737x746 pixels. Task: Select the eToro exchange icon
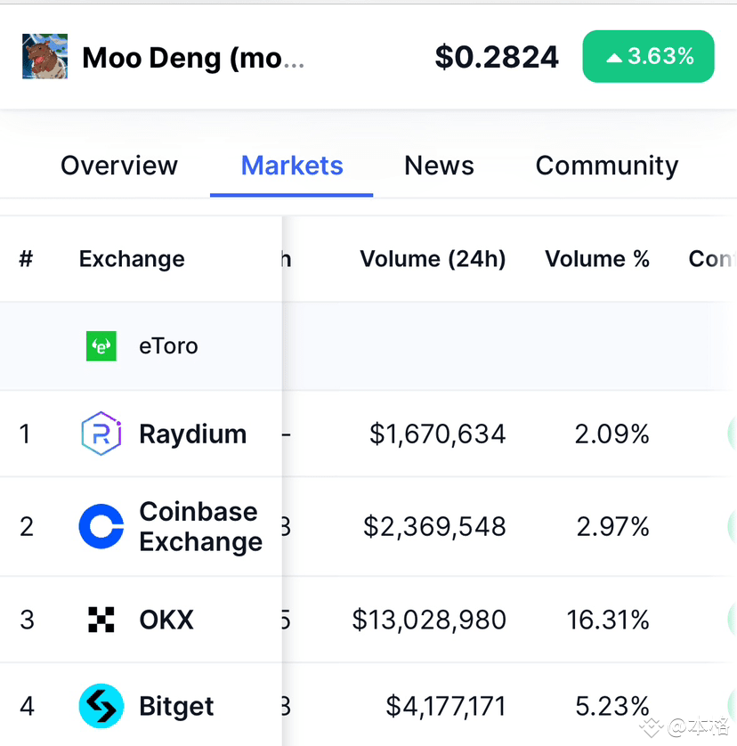point(101,345)
